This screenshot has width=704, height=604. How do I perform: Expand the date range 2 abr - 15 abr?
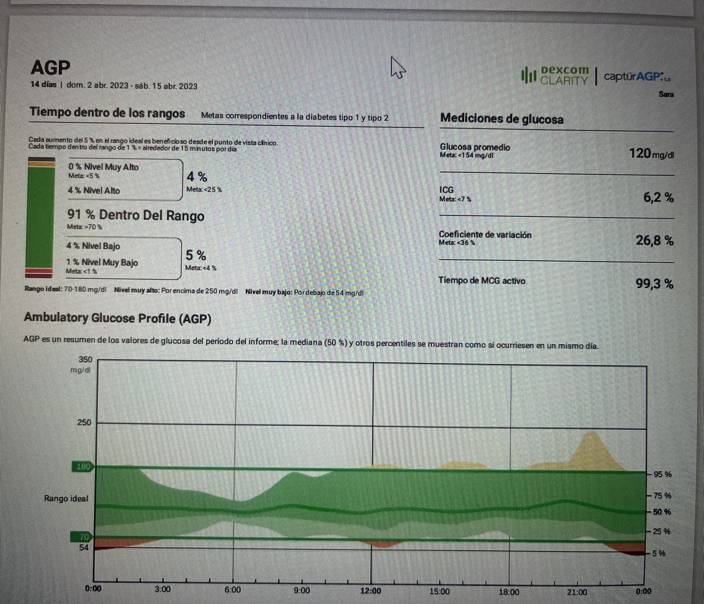pos(132,86)
